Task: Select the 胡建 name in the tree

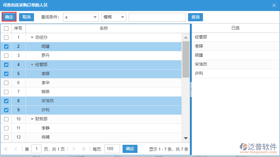Action: tap(45, 47)
